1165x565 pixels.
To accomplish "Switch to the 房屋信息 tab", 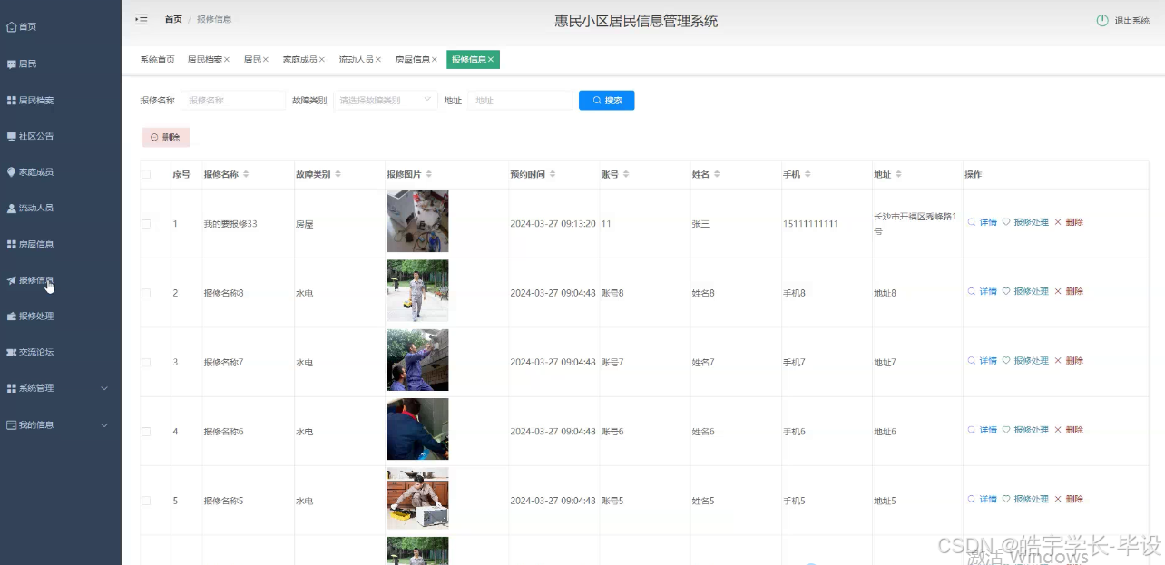I will (x=413, y=60).
